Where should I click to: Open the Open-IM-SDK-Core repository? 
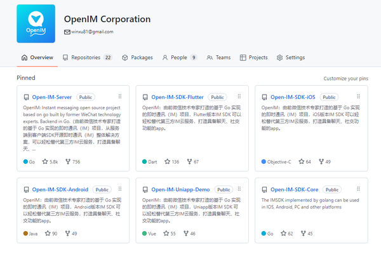coord(295,190)
